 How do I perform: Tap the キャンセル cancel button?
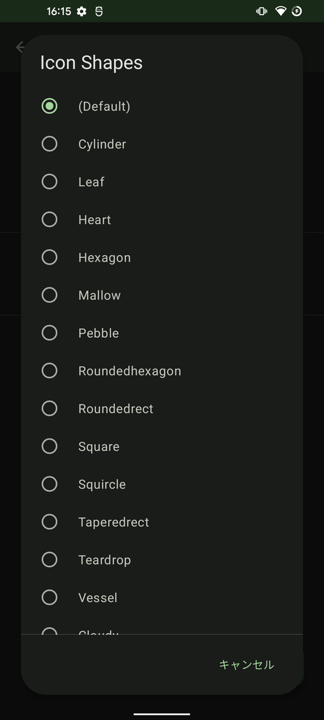(x=246, y=664)
